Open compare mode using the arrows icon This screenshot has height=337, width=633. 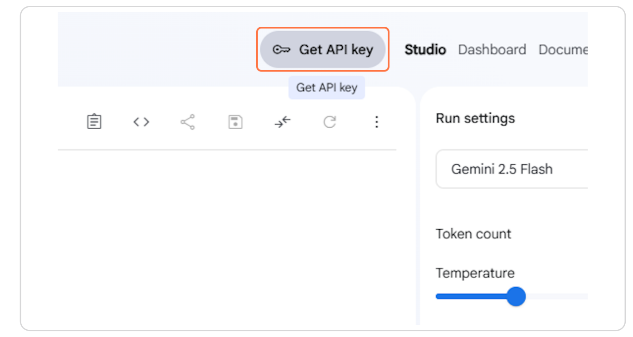tap(282, 121)
